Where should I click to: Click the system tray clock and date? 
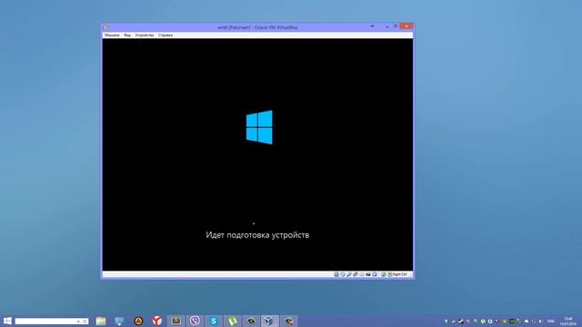[567, 322]
